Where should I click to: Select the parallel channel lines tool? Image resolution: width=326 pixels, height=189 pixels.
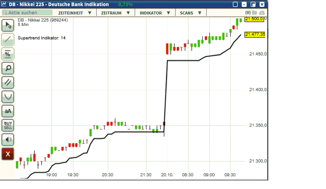coord(8,82)
